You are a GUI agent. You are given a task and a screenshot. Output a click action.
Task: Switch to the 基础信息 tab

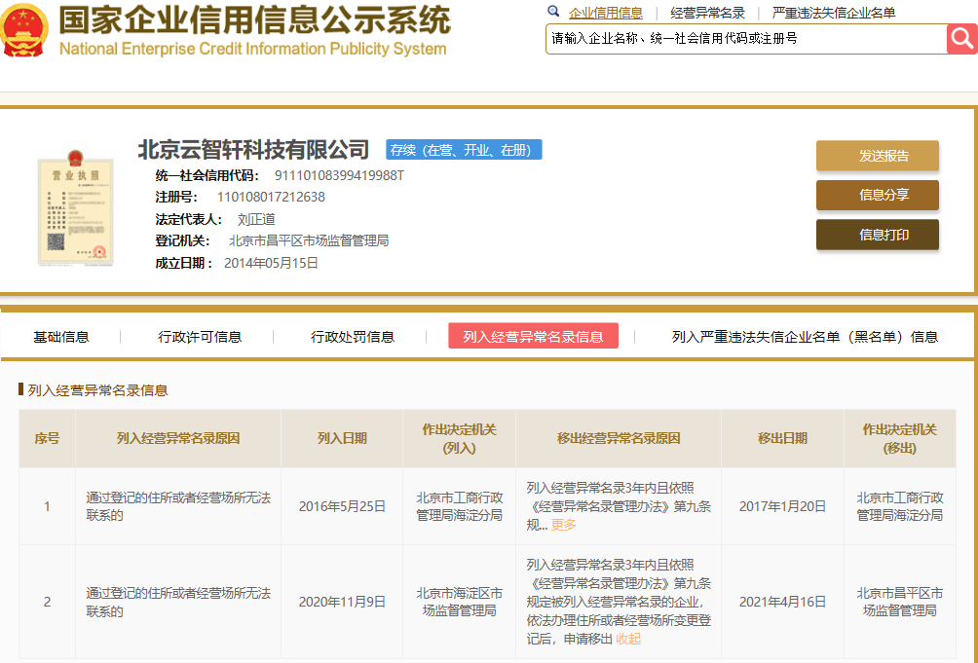(61, 337)
